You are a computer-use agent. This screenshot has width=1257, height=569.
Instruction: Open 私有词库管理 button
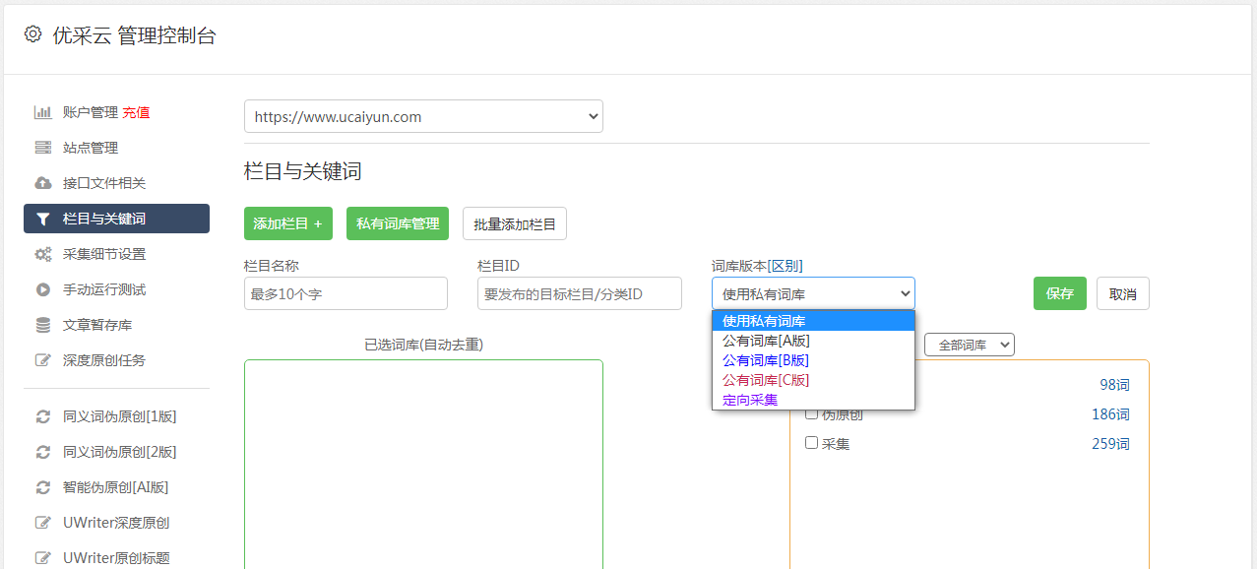click(398, 223)
